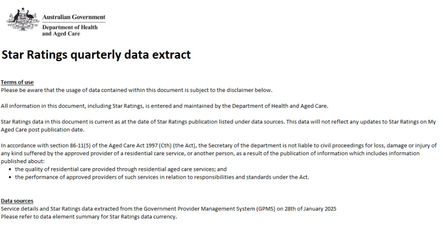Click the 'Data sources' heading
The image size is (443, 241).
point(17,201)
